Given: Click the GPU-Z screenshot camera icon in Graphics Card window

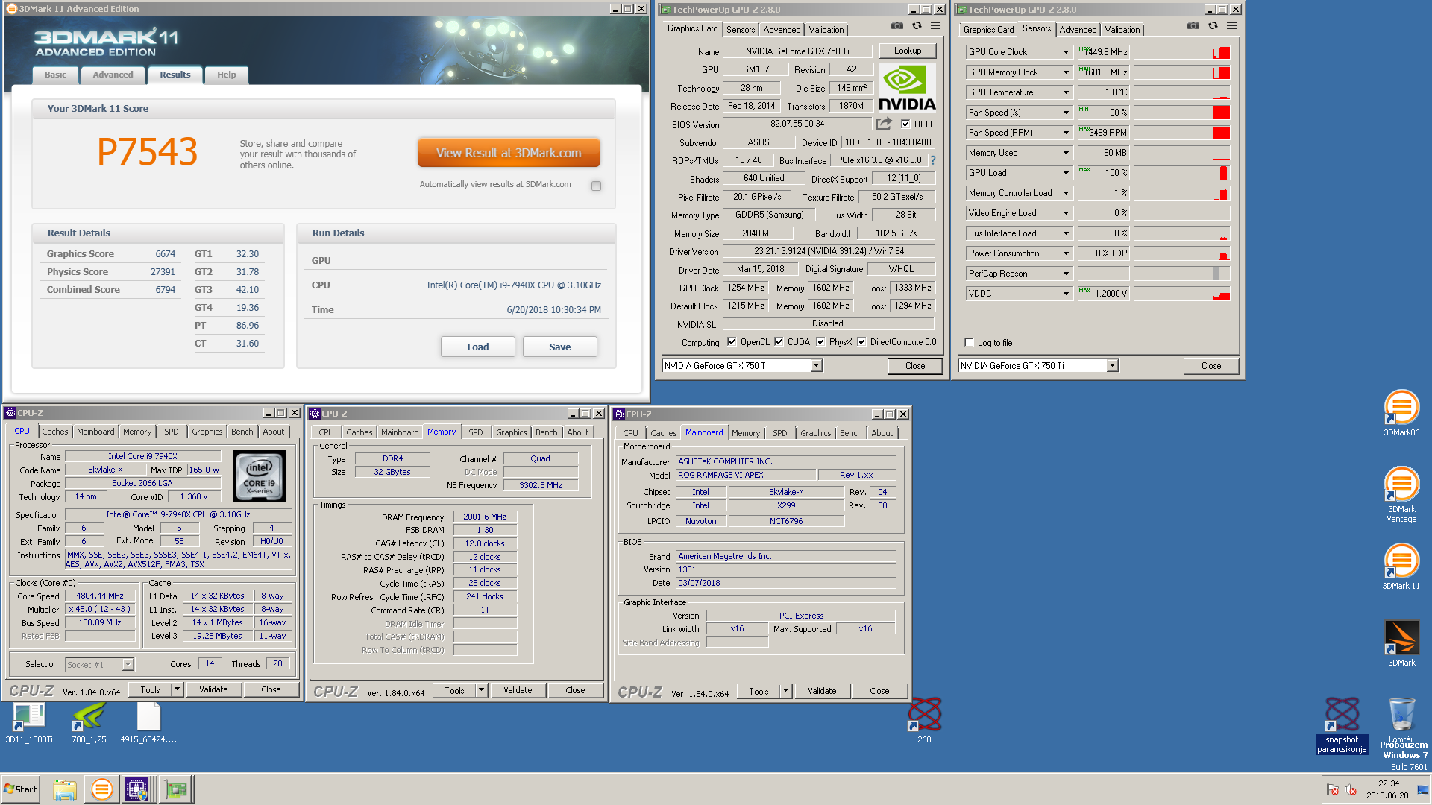Looking at the screenshot, I should coord(897,26).
